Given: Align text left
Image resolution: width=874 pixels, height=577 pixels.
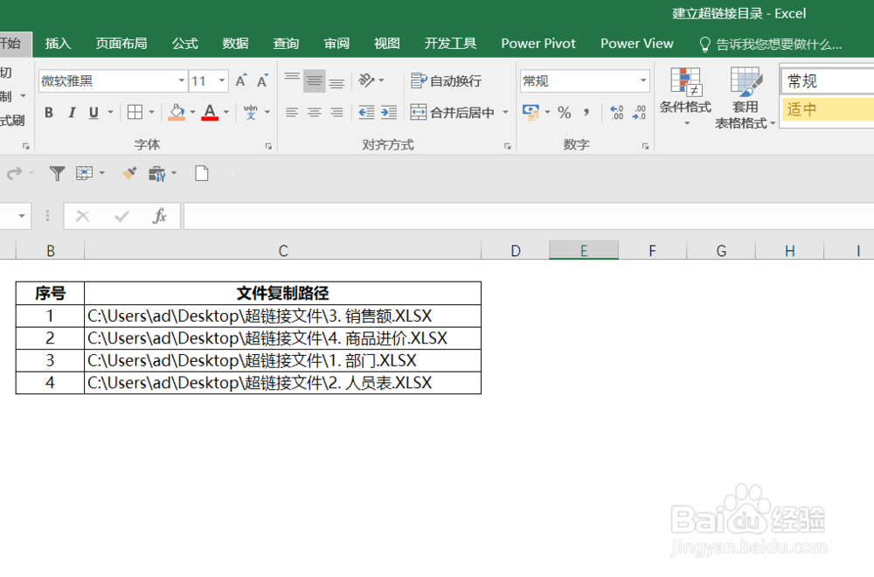Looking at the screenshot, I should (x=292, y=113).
